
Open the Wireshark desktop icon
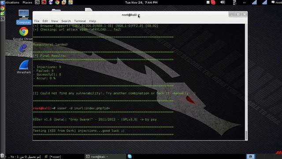[x=24, y=67]
